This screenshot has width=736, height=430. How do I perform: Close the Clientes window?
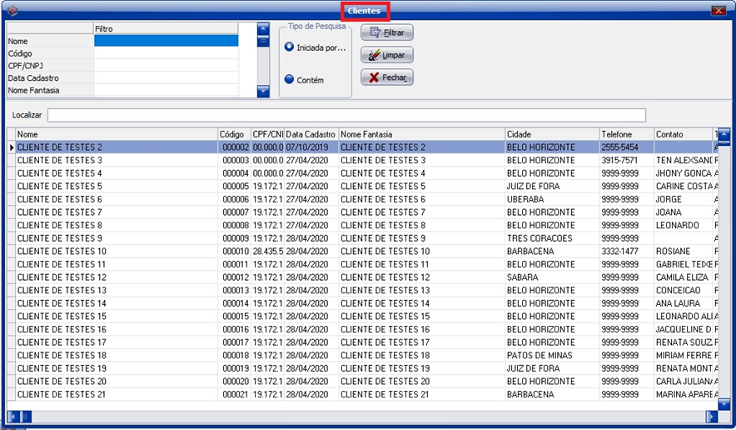pos(719,11)
